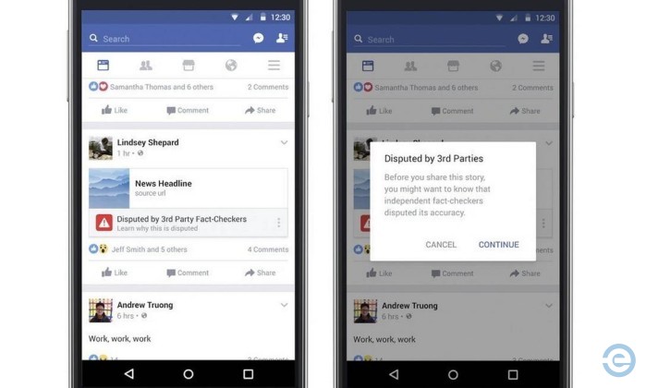Like Lindsey Shepard's News Headline post

click(115, 273)
